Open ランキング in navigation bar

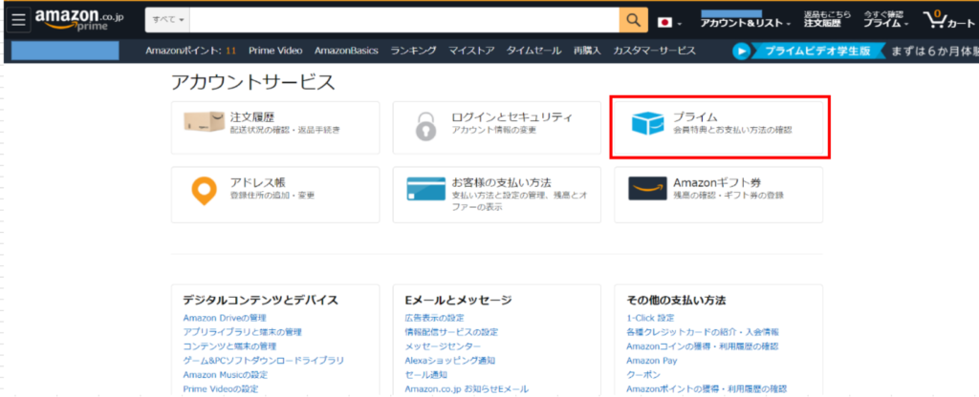tap(413, 51)
